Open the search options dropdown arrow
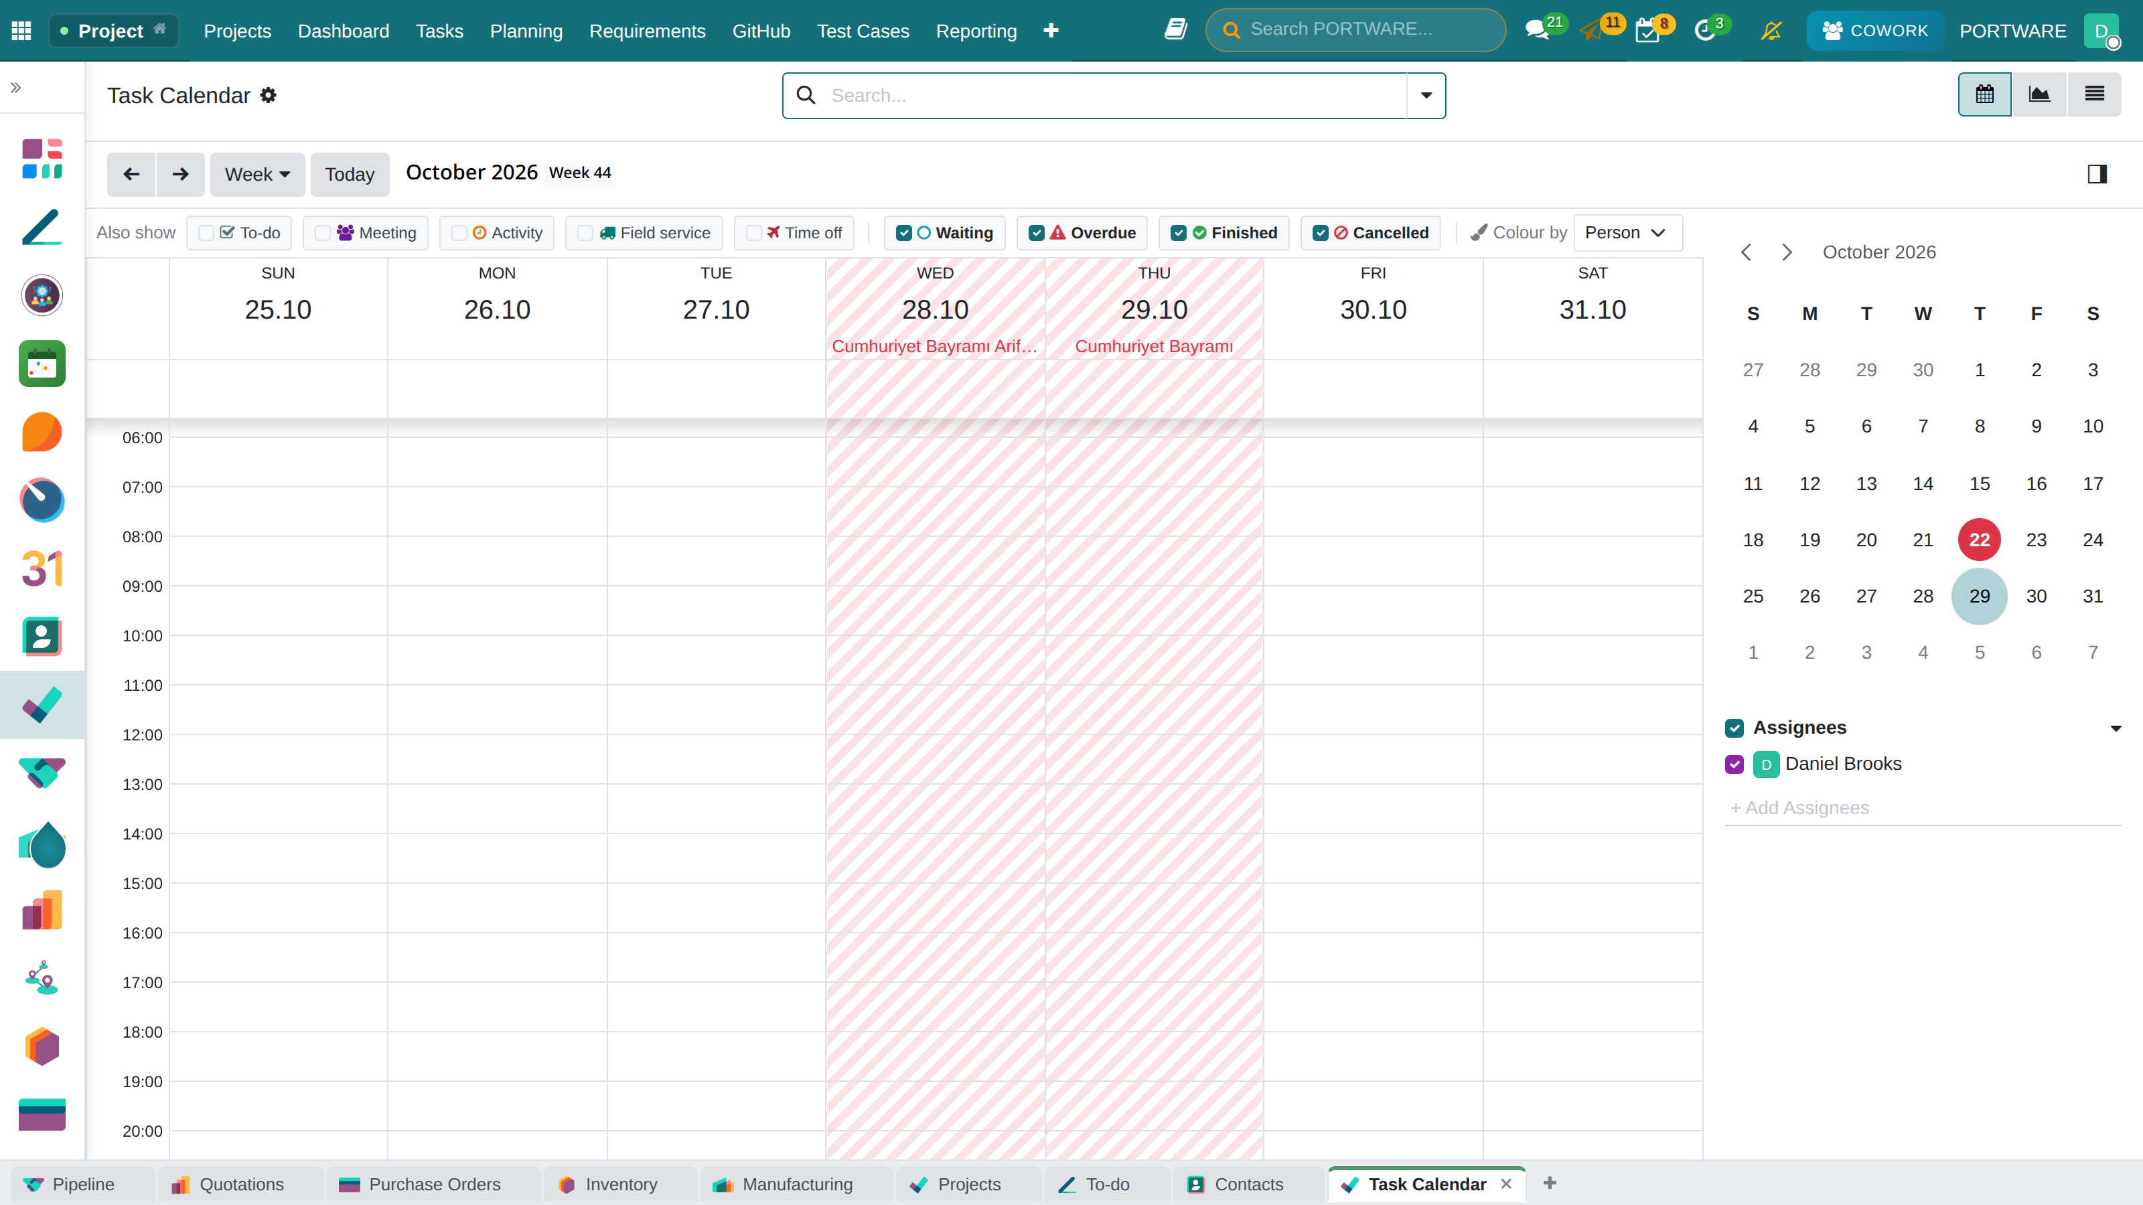2143x1205 pixels. pyautogui.click(x=1426, y=96)
